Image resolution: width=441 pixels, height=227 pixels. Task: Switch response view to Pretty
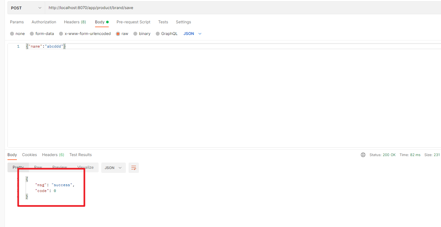pos(18,167)
